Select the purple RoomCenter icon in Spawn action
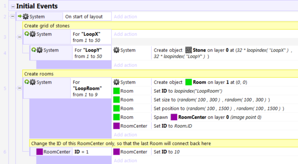This screenshot has width=298, height=164. point(174,117)
